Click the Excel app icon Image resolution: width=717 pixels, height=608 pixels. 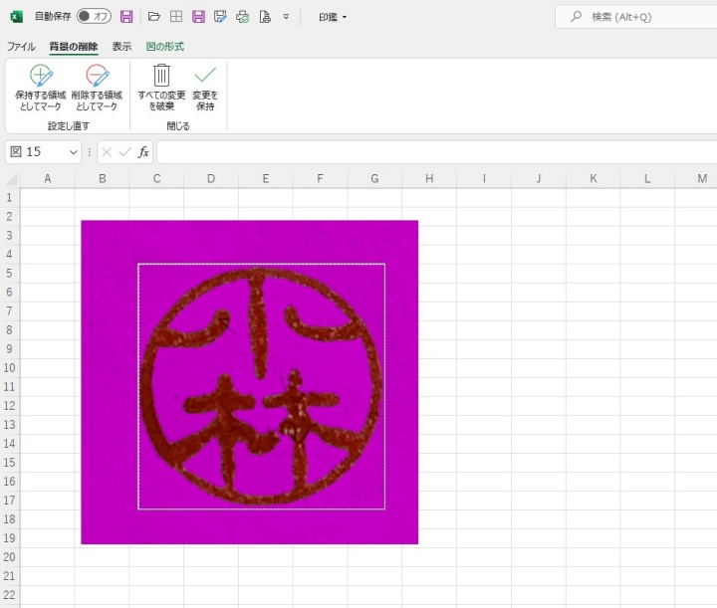pos(17,17)
